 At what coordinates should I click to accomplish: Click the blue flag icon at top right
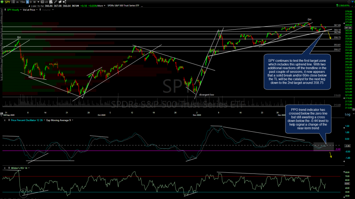[x=353, y=2]
